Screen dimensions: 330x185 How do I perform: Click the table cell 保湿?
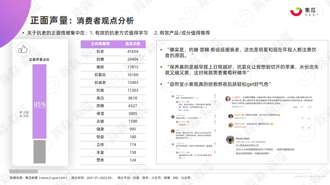coord(100,114)
